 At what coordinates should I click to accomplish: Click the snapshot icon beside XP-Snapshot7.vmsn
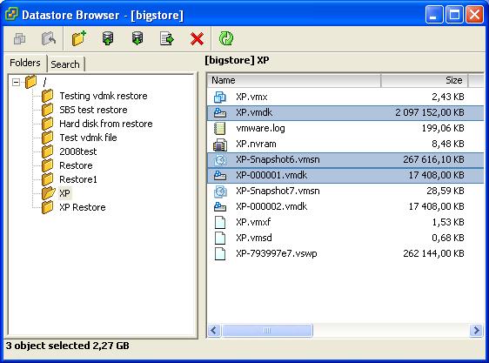[220, 191]
